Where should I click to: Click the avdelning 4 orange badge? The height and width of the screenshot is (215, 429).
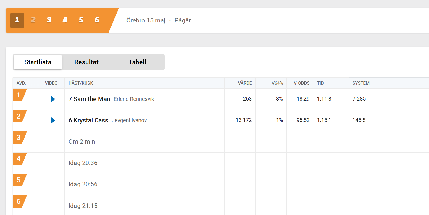[20, 159]
